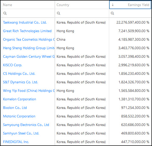Focus the Name filter input field

(28, 13)
